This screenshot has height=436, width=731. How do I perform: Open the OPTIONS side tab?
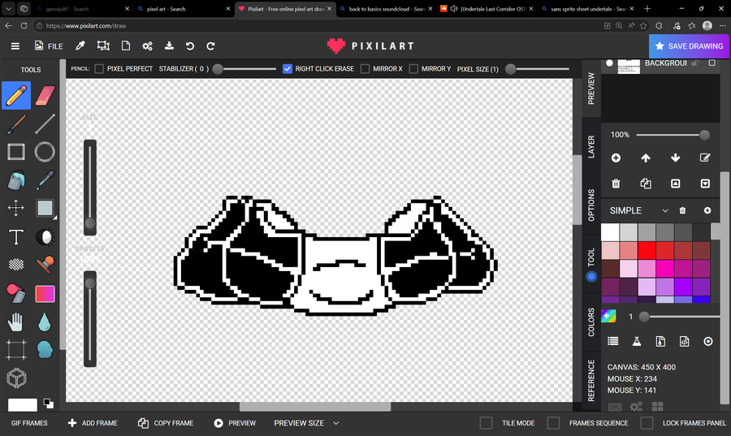pos(591,205)
